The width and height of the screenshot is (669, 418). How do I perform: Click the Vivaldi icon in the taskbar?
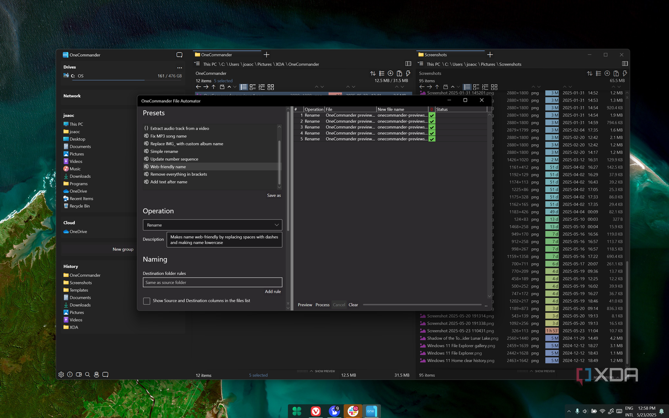pyautogui.click(x=315, y=411)
